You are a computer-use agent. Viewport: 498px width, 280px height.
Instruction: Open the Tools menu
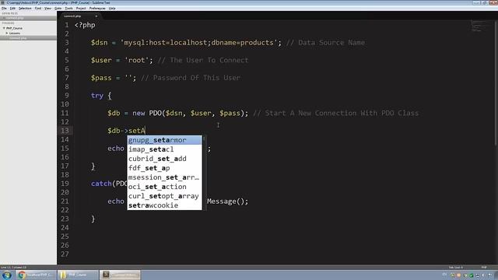click(69, 9)
